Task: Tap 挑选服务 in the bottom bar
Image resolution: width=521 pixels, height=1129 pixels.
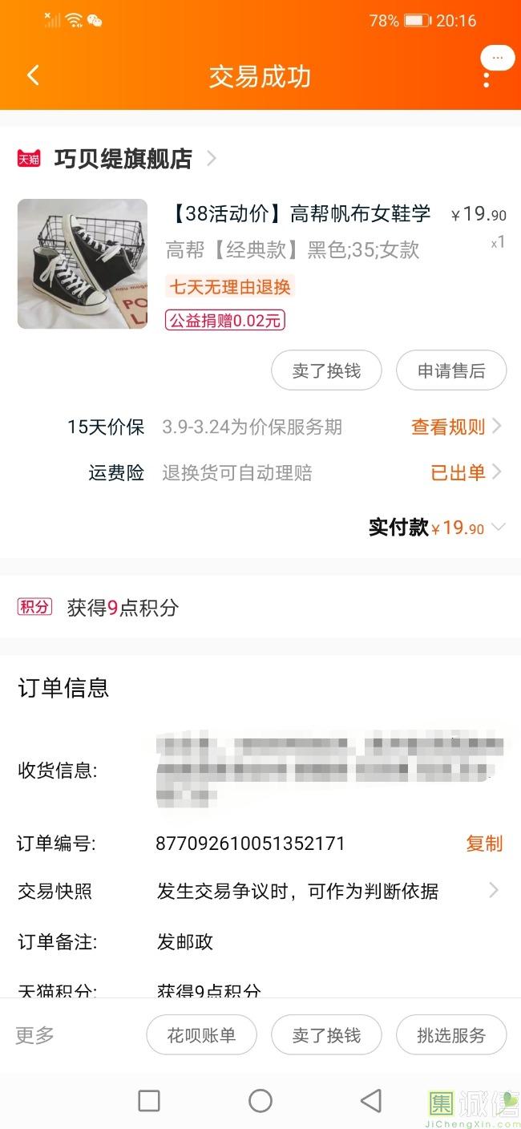Action: pos(451,1034)
